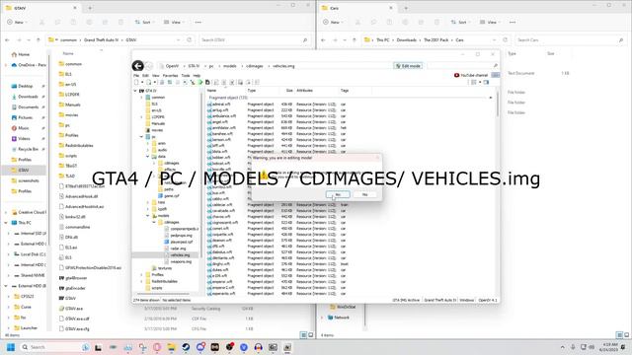Open Steam from the taskbar
This screenshot has height=355, width=632.
point(186,347)
